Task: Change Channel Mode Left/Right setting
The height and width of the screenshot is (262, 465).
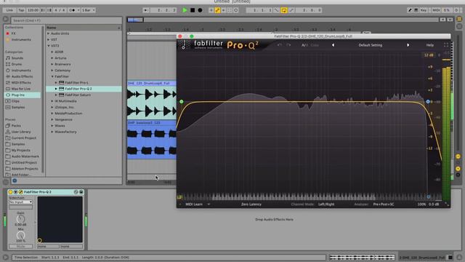Action: point(326,205)
